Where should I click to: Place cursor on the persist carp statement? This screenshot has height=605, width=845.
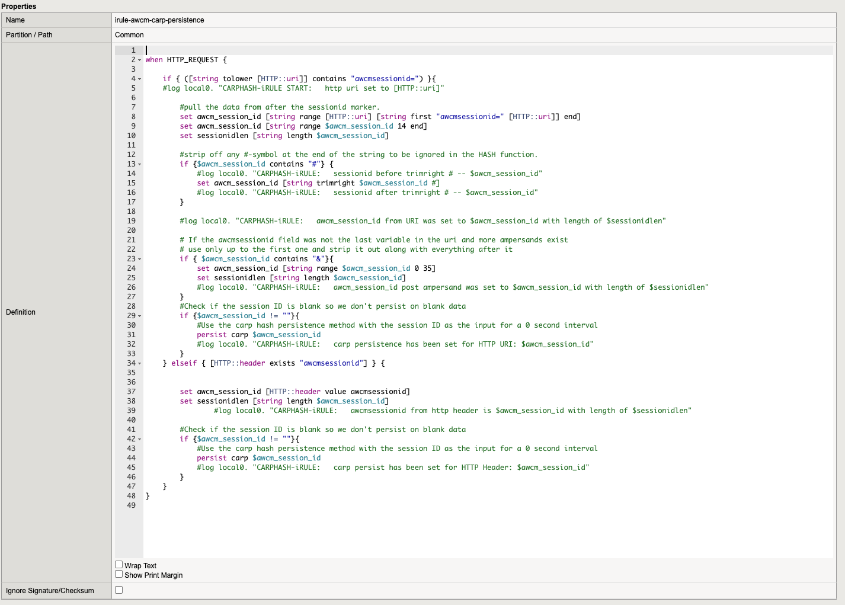(x=219, y=334)
